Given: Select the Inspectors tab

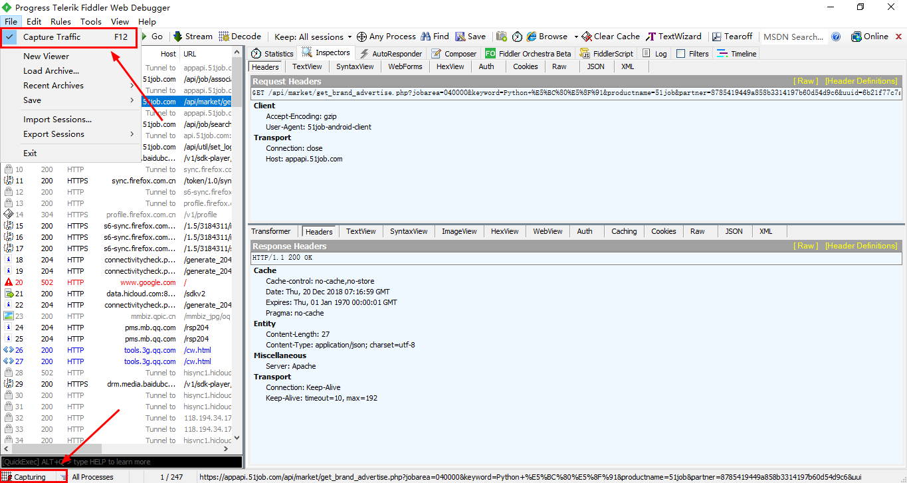Looking at the screenshot, I should [x=326, y=53].
